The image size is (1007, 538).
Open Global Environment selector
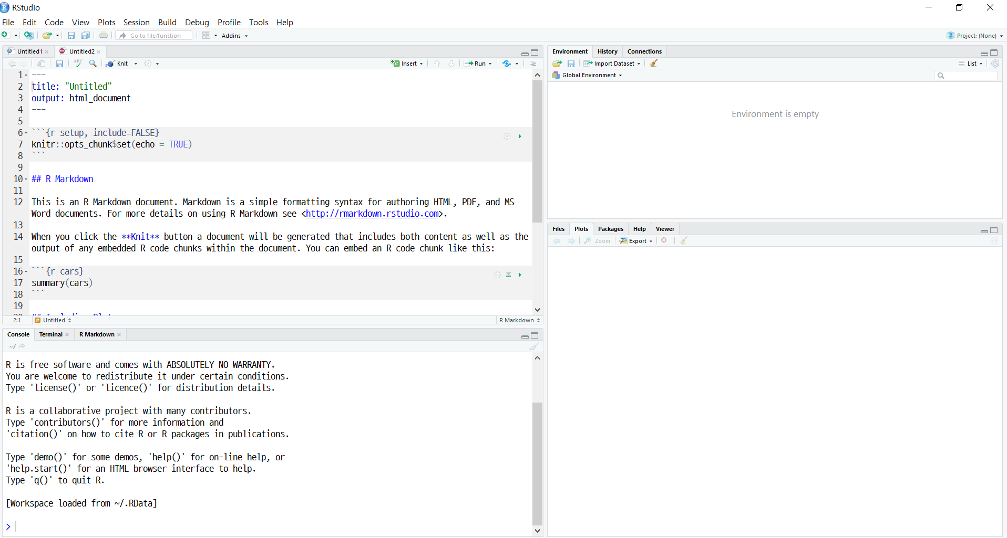coord(588,75)
